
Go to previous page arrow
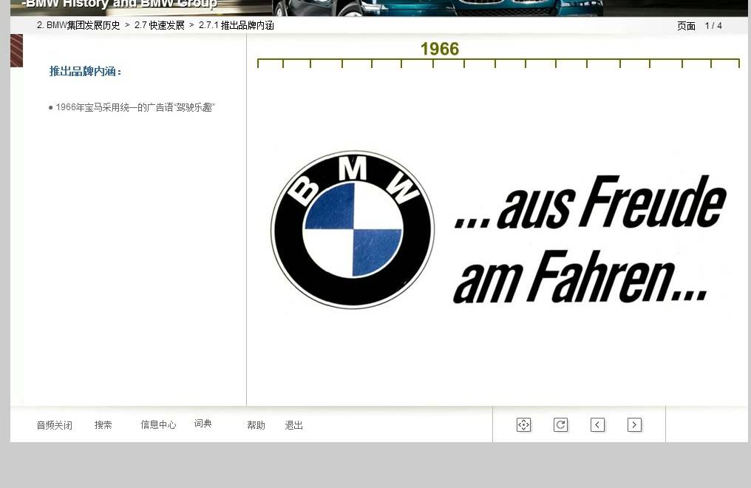597,425
